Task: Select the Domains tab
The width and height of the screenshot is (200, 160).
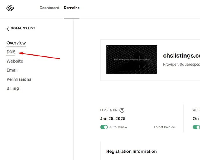Action: coord(72,8)
